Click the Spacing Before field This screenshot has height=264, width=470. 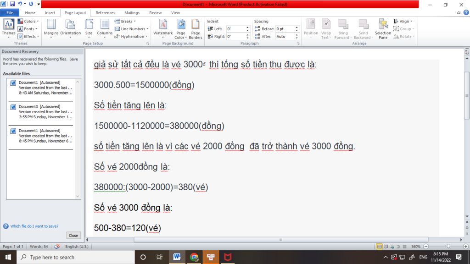(285, 29)
